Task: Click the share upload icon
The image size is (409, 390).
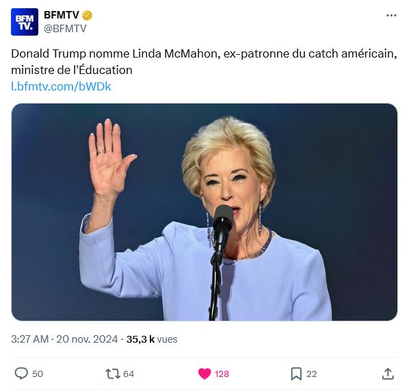Action: [x=388, y=374]
